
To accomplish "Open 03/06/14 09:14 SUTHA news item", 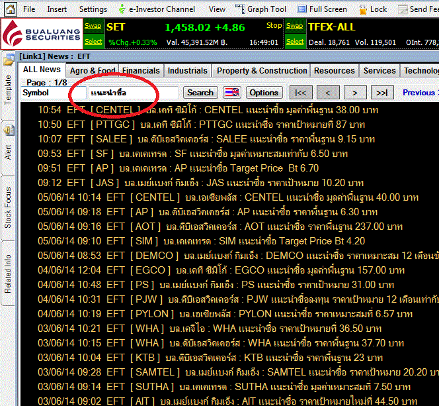I will tap(224, 387).
